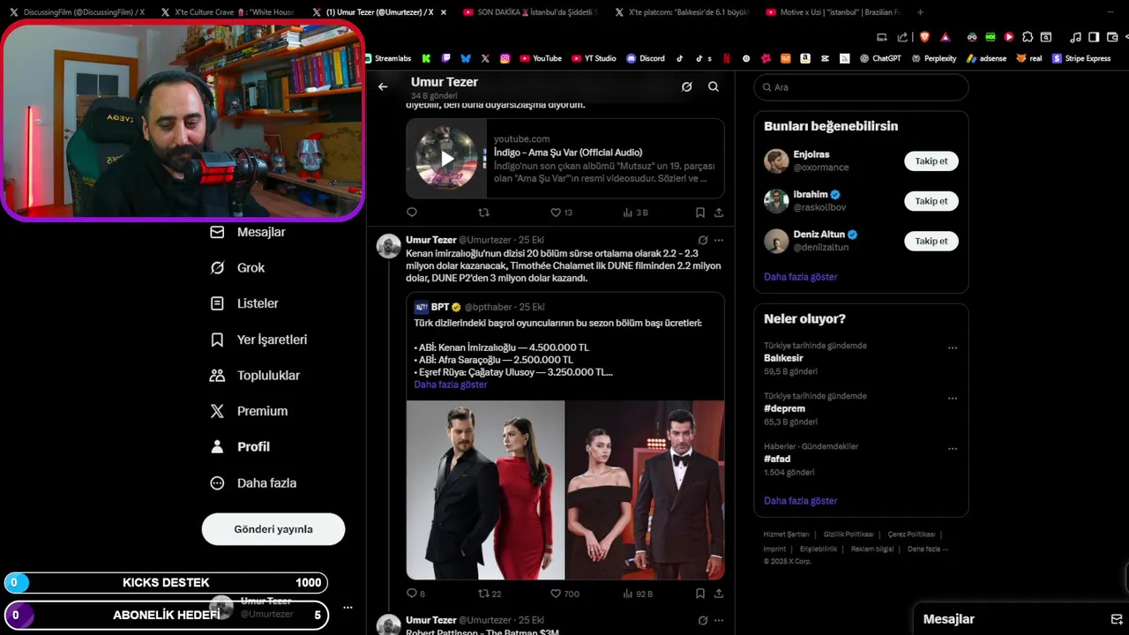Open Topluluklar communities page
Viewport: 1129px width, 635px height.
click(x=255, y=375)
